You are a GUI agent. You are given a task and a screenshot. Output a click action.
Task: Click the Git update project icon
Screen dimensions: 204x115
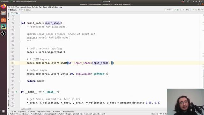pos(191,10)
